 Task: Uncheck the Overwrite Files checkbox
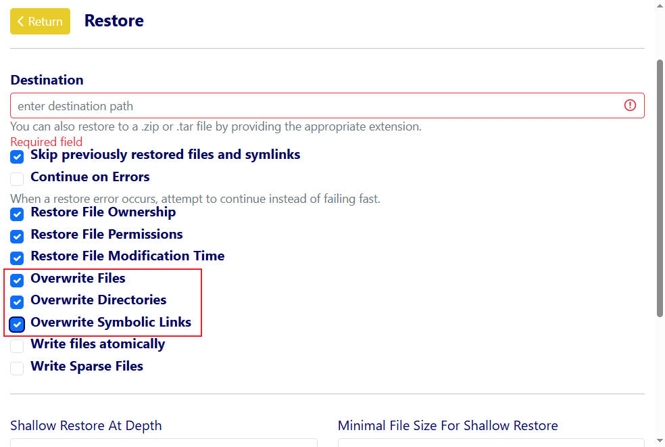pyautogui.click(x=18, y=281)
